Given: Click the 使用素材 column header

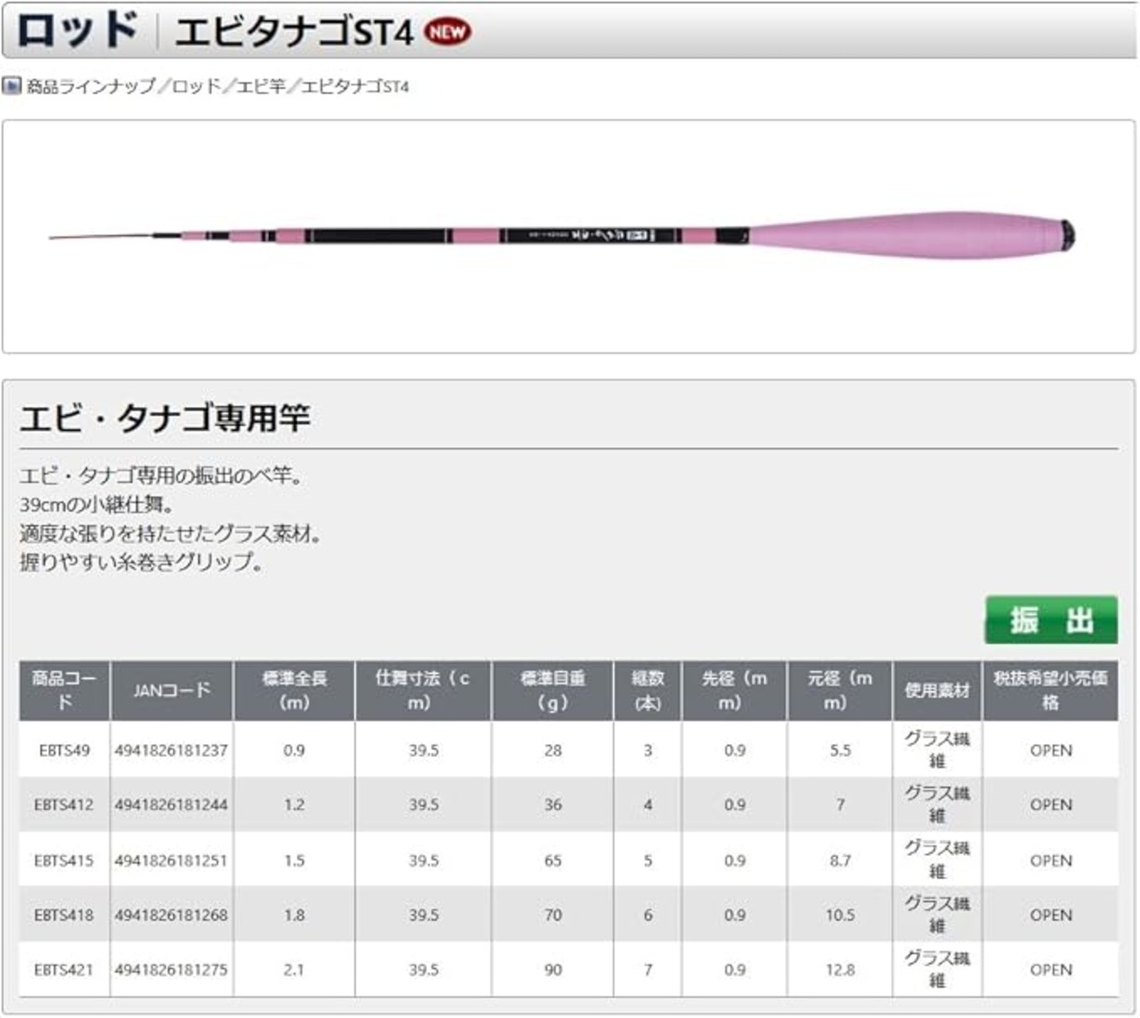Looking at the screenshot, I should pos(937,691).
